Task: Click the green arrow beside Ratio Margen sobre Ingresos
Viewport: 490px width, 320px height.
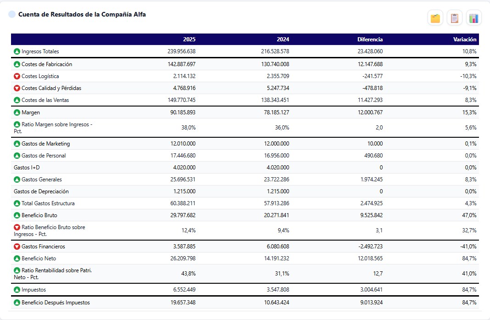Action: click(x=17, y=124)
